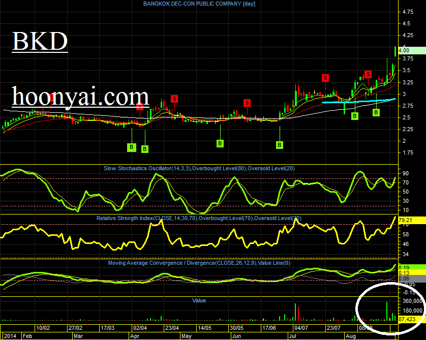Click the 10/02 date label on time axis
The image size is (426, 340).
(43, 328)
